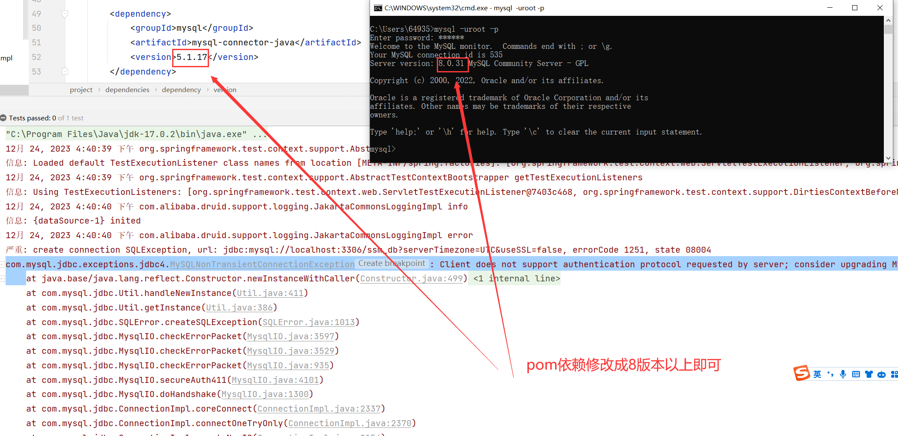Select project in the breadcrumb bar

pyautogui.click(x=81, y=90)
